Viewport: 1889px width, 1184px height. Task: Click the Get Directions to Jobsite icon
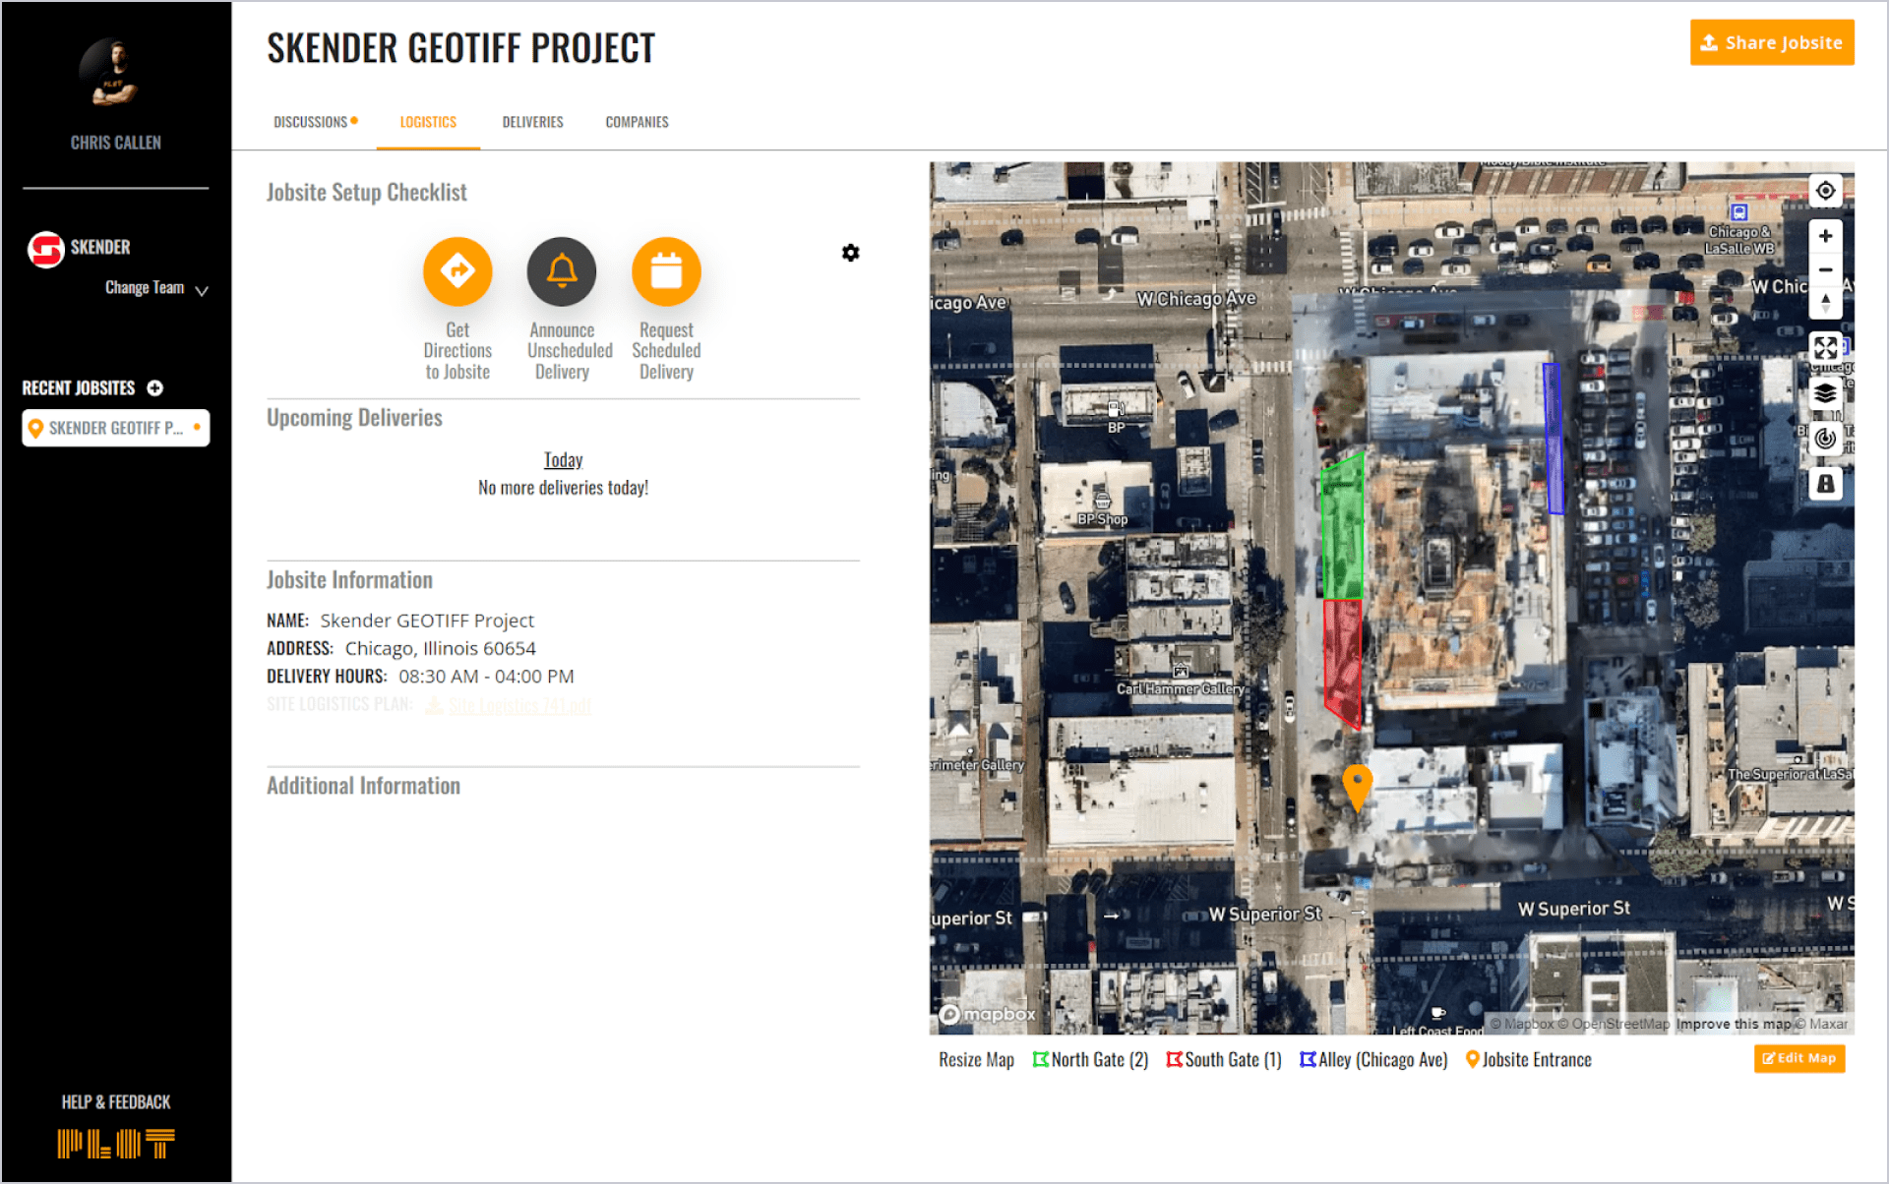(x=457, y=270)
